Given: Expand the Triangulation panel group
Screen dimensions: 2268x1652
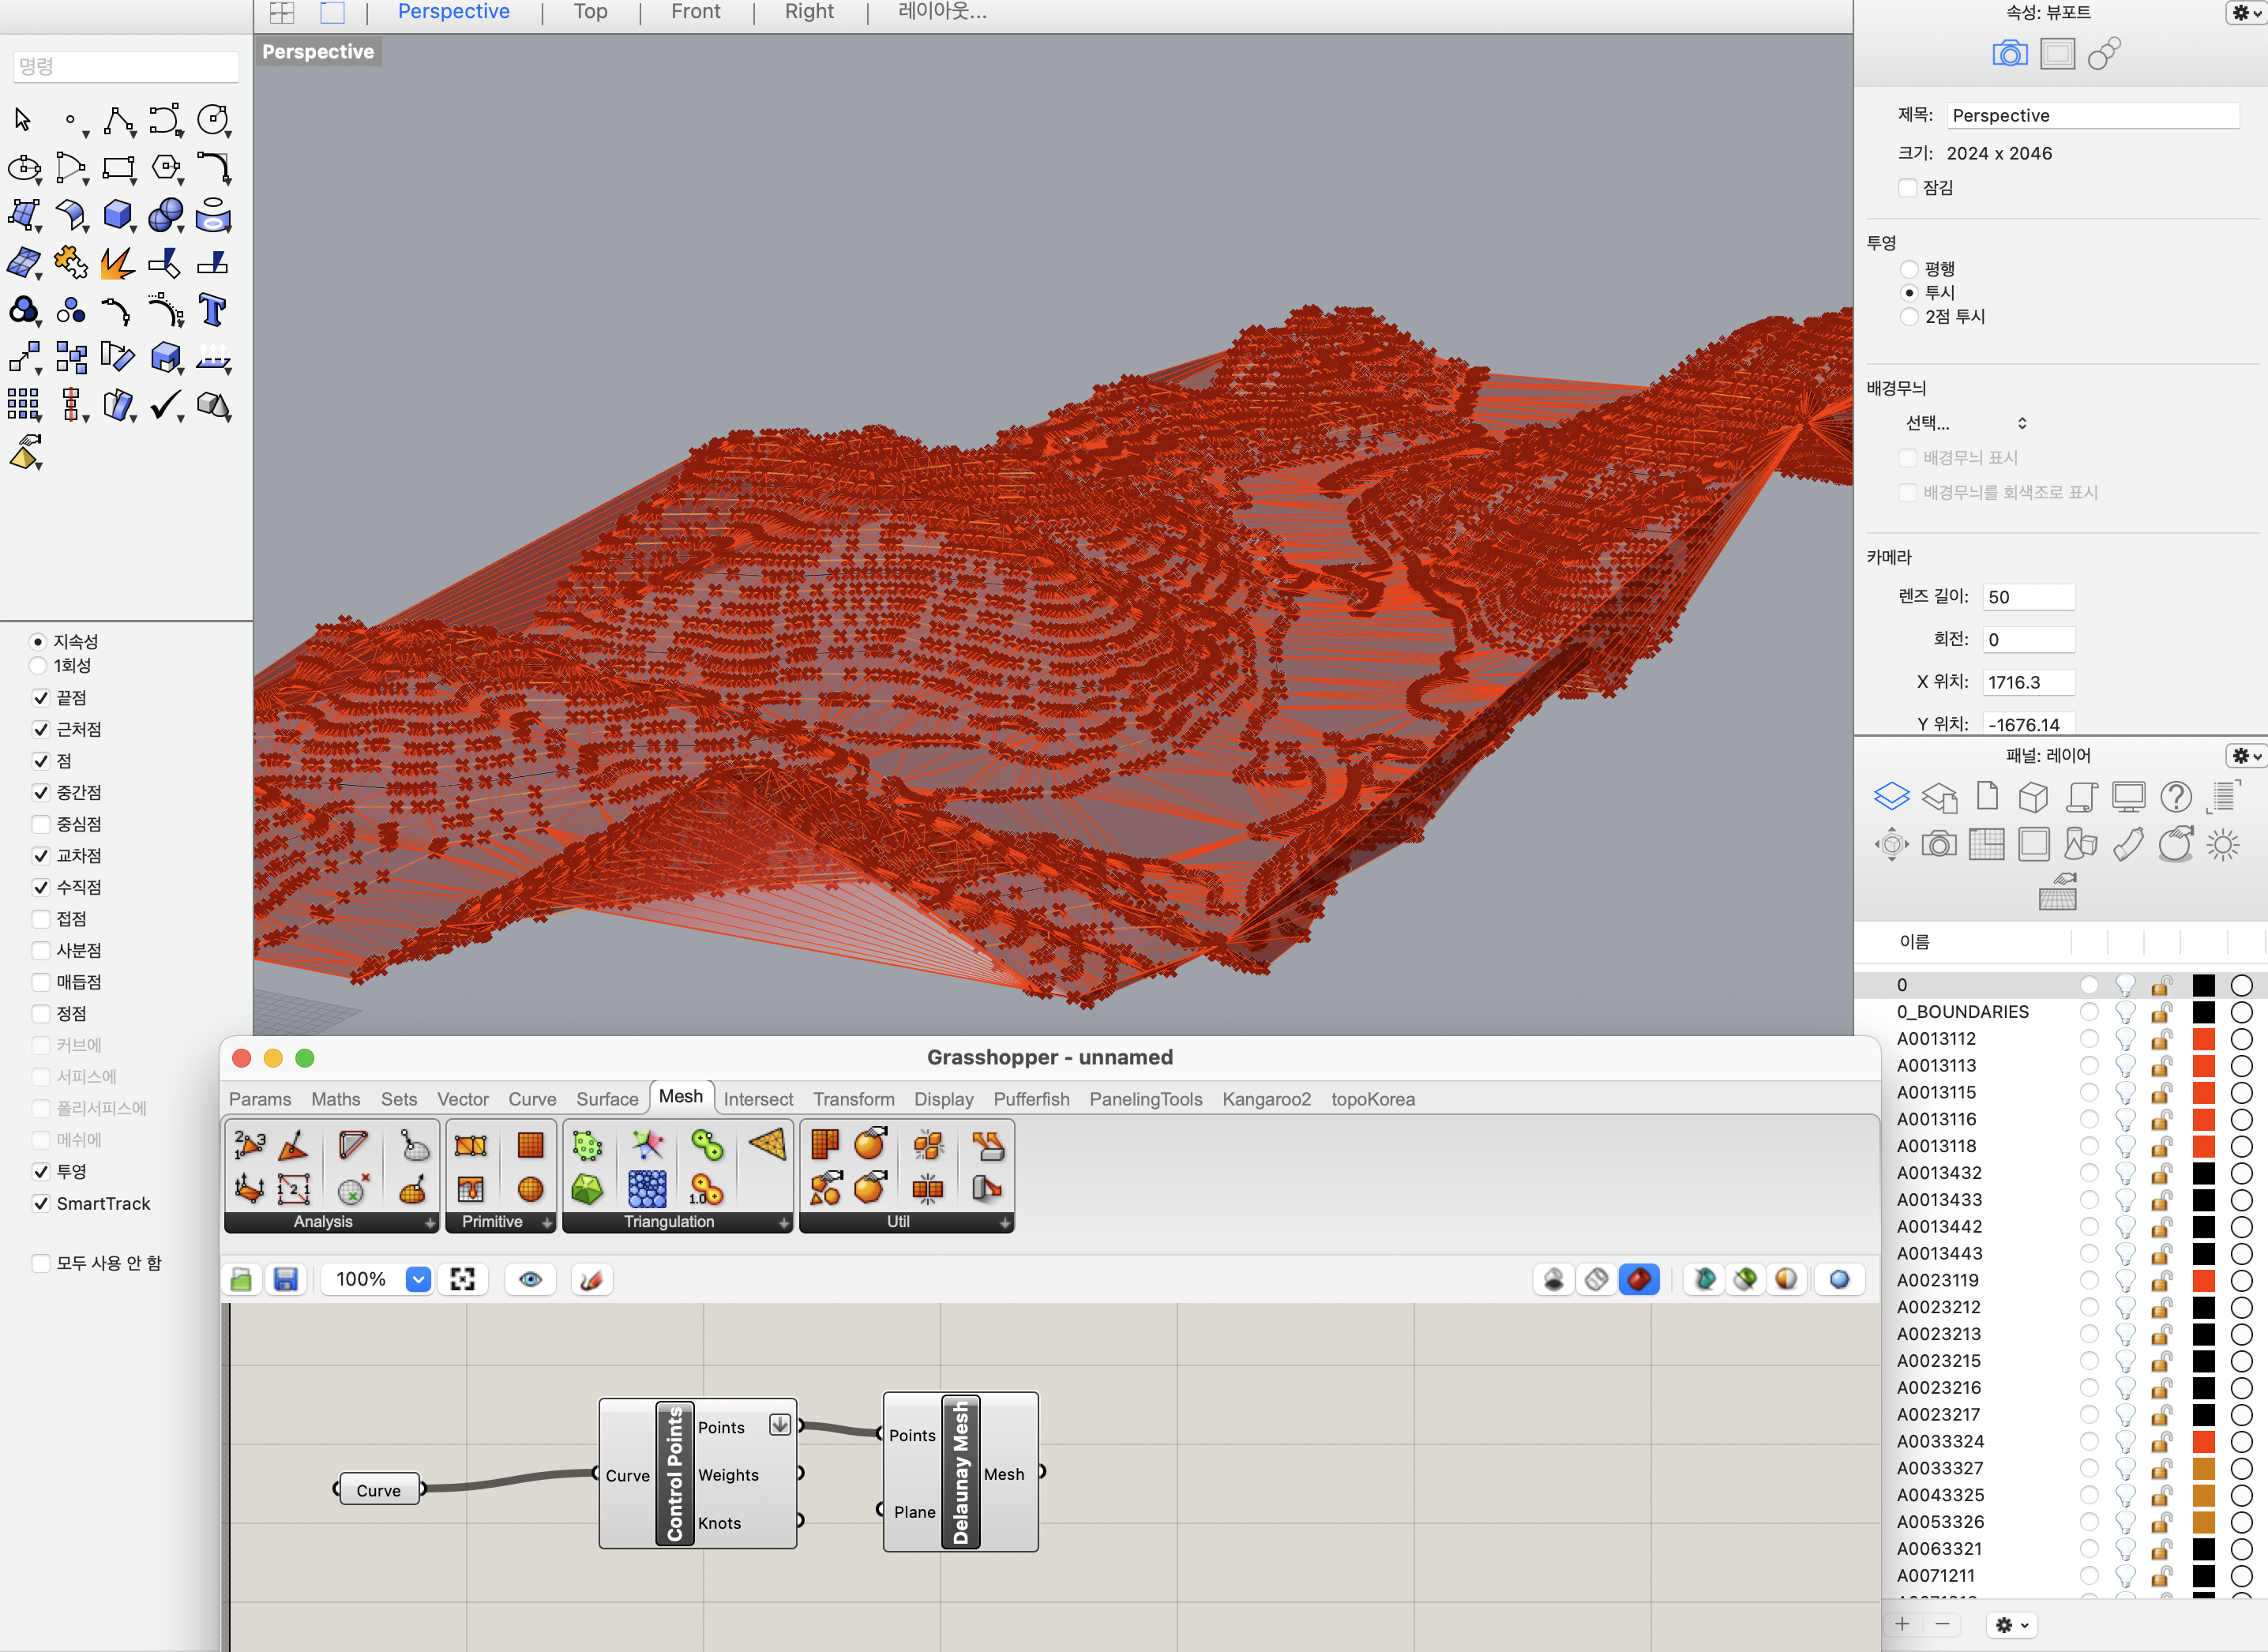Looking at the screenshot, I should coord(783,1222).
